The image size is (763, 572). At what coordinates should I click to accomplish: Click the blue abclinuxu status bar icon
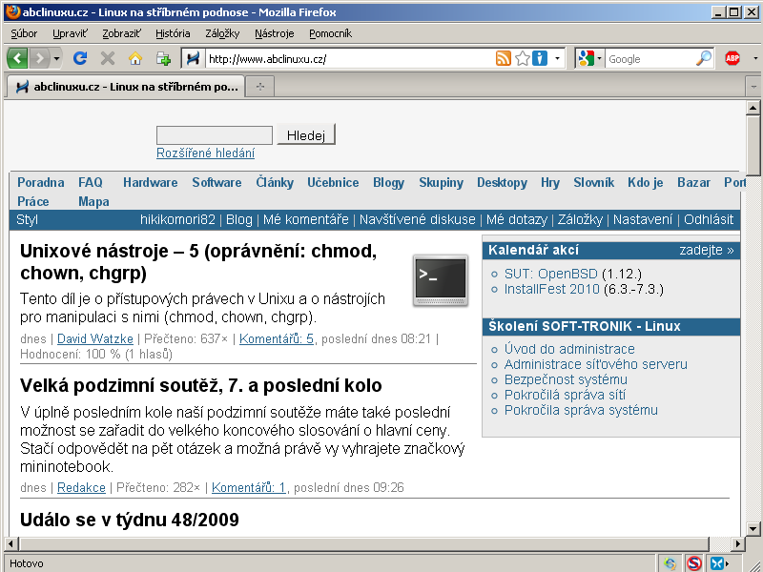tap(717, 563)
